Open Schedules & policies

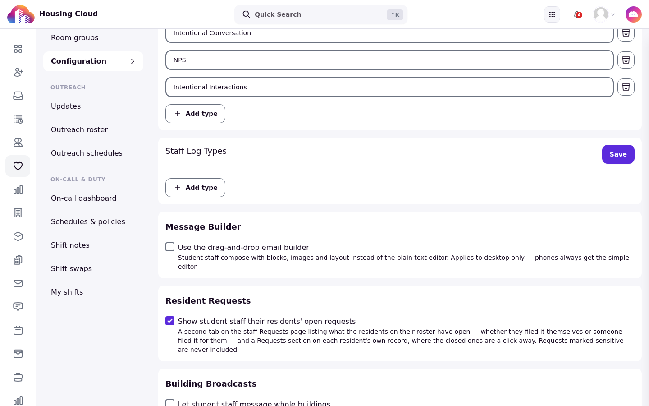point(88,222)
